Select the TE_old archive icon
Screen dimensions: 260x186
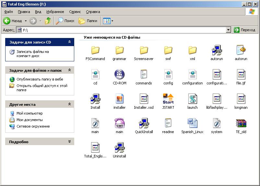click(x=241, y=123)
